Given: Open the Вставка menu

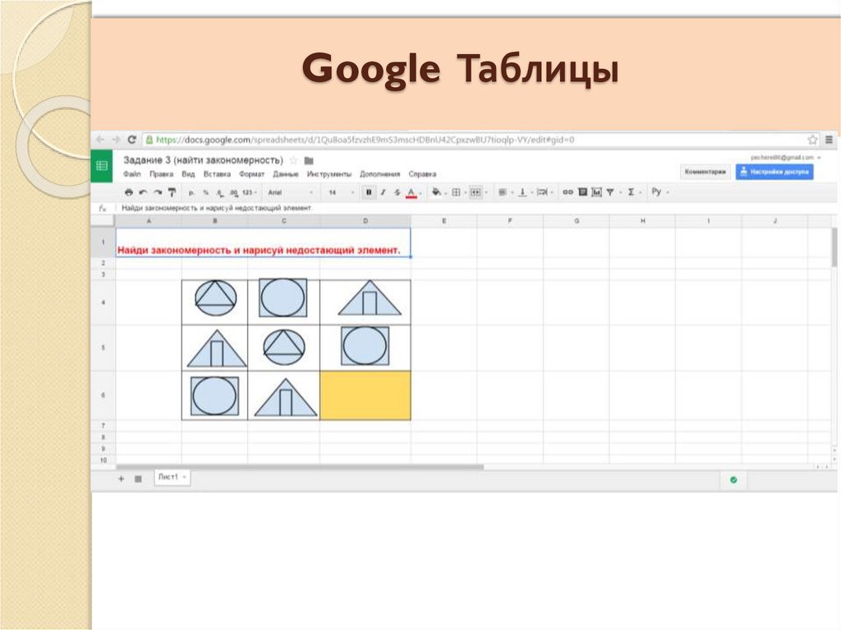Looking at the screenshot, I should (217, 174).
